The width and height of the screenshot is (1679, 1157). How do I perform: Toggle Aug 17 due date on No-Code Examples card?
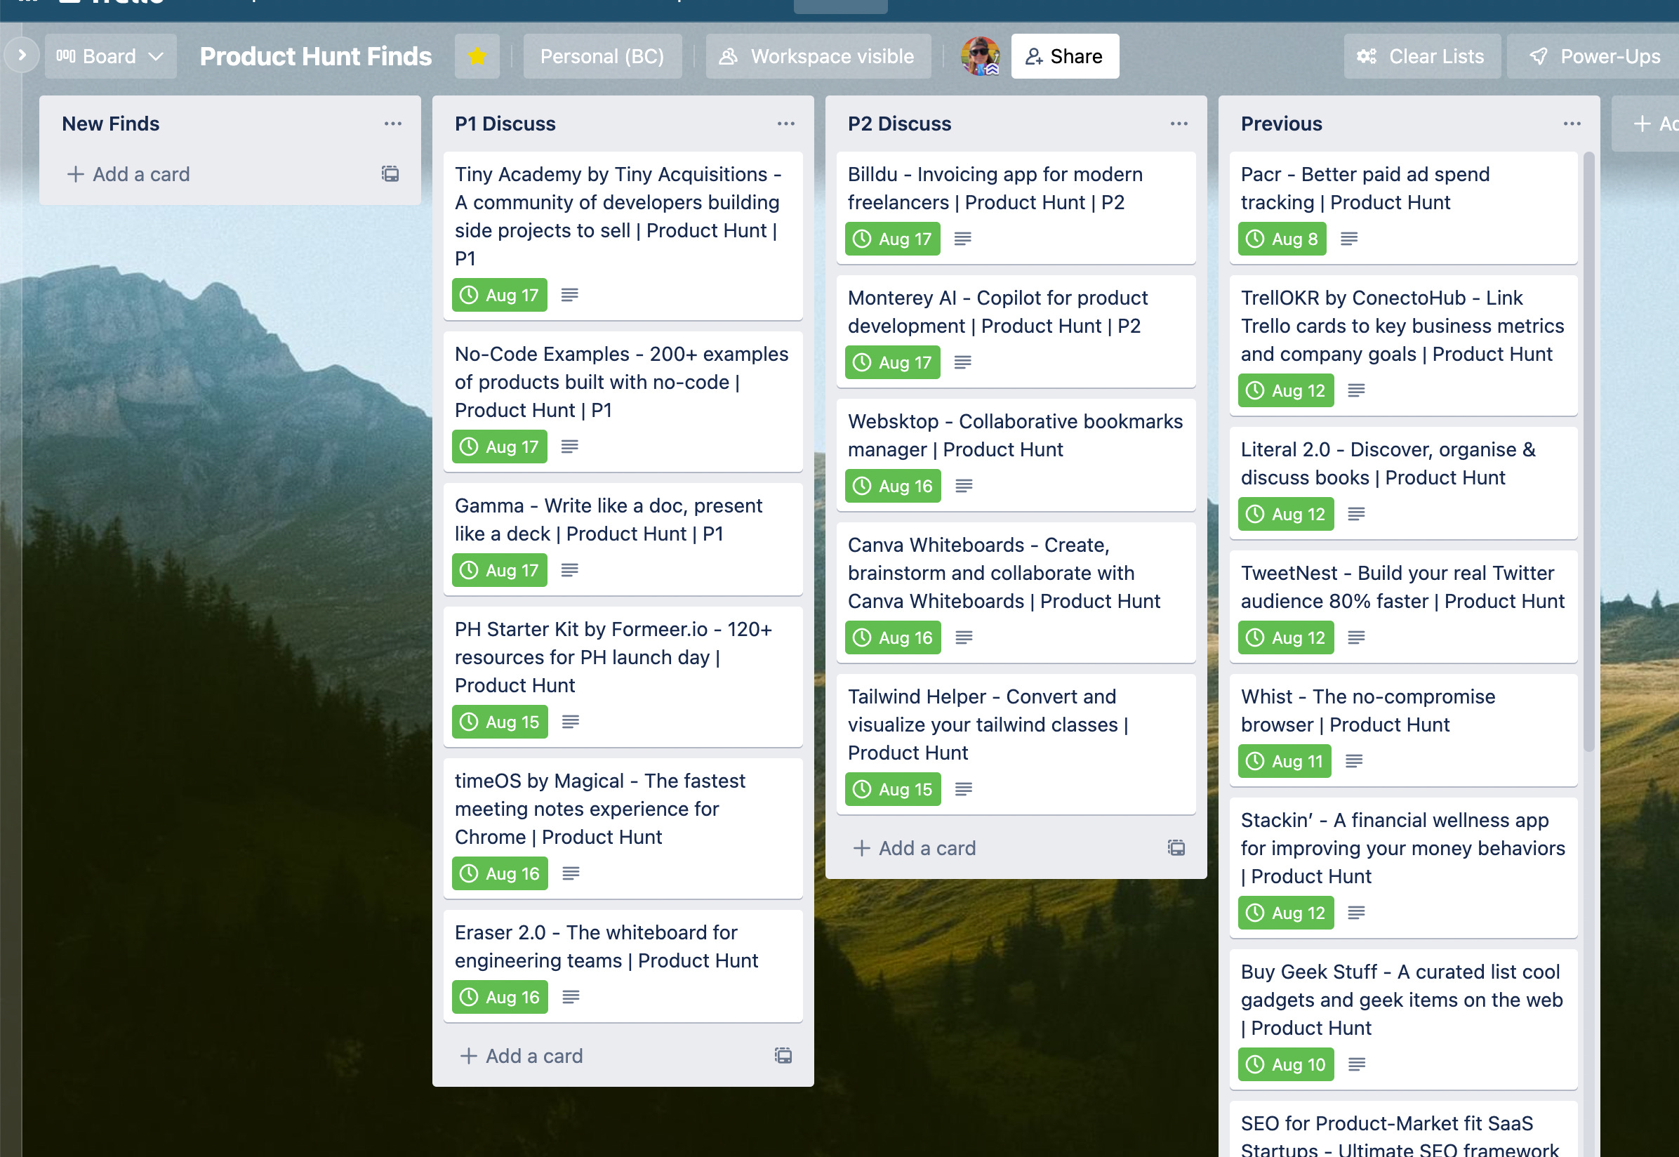pos(499,447)
